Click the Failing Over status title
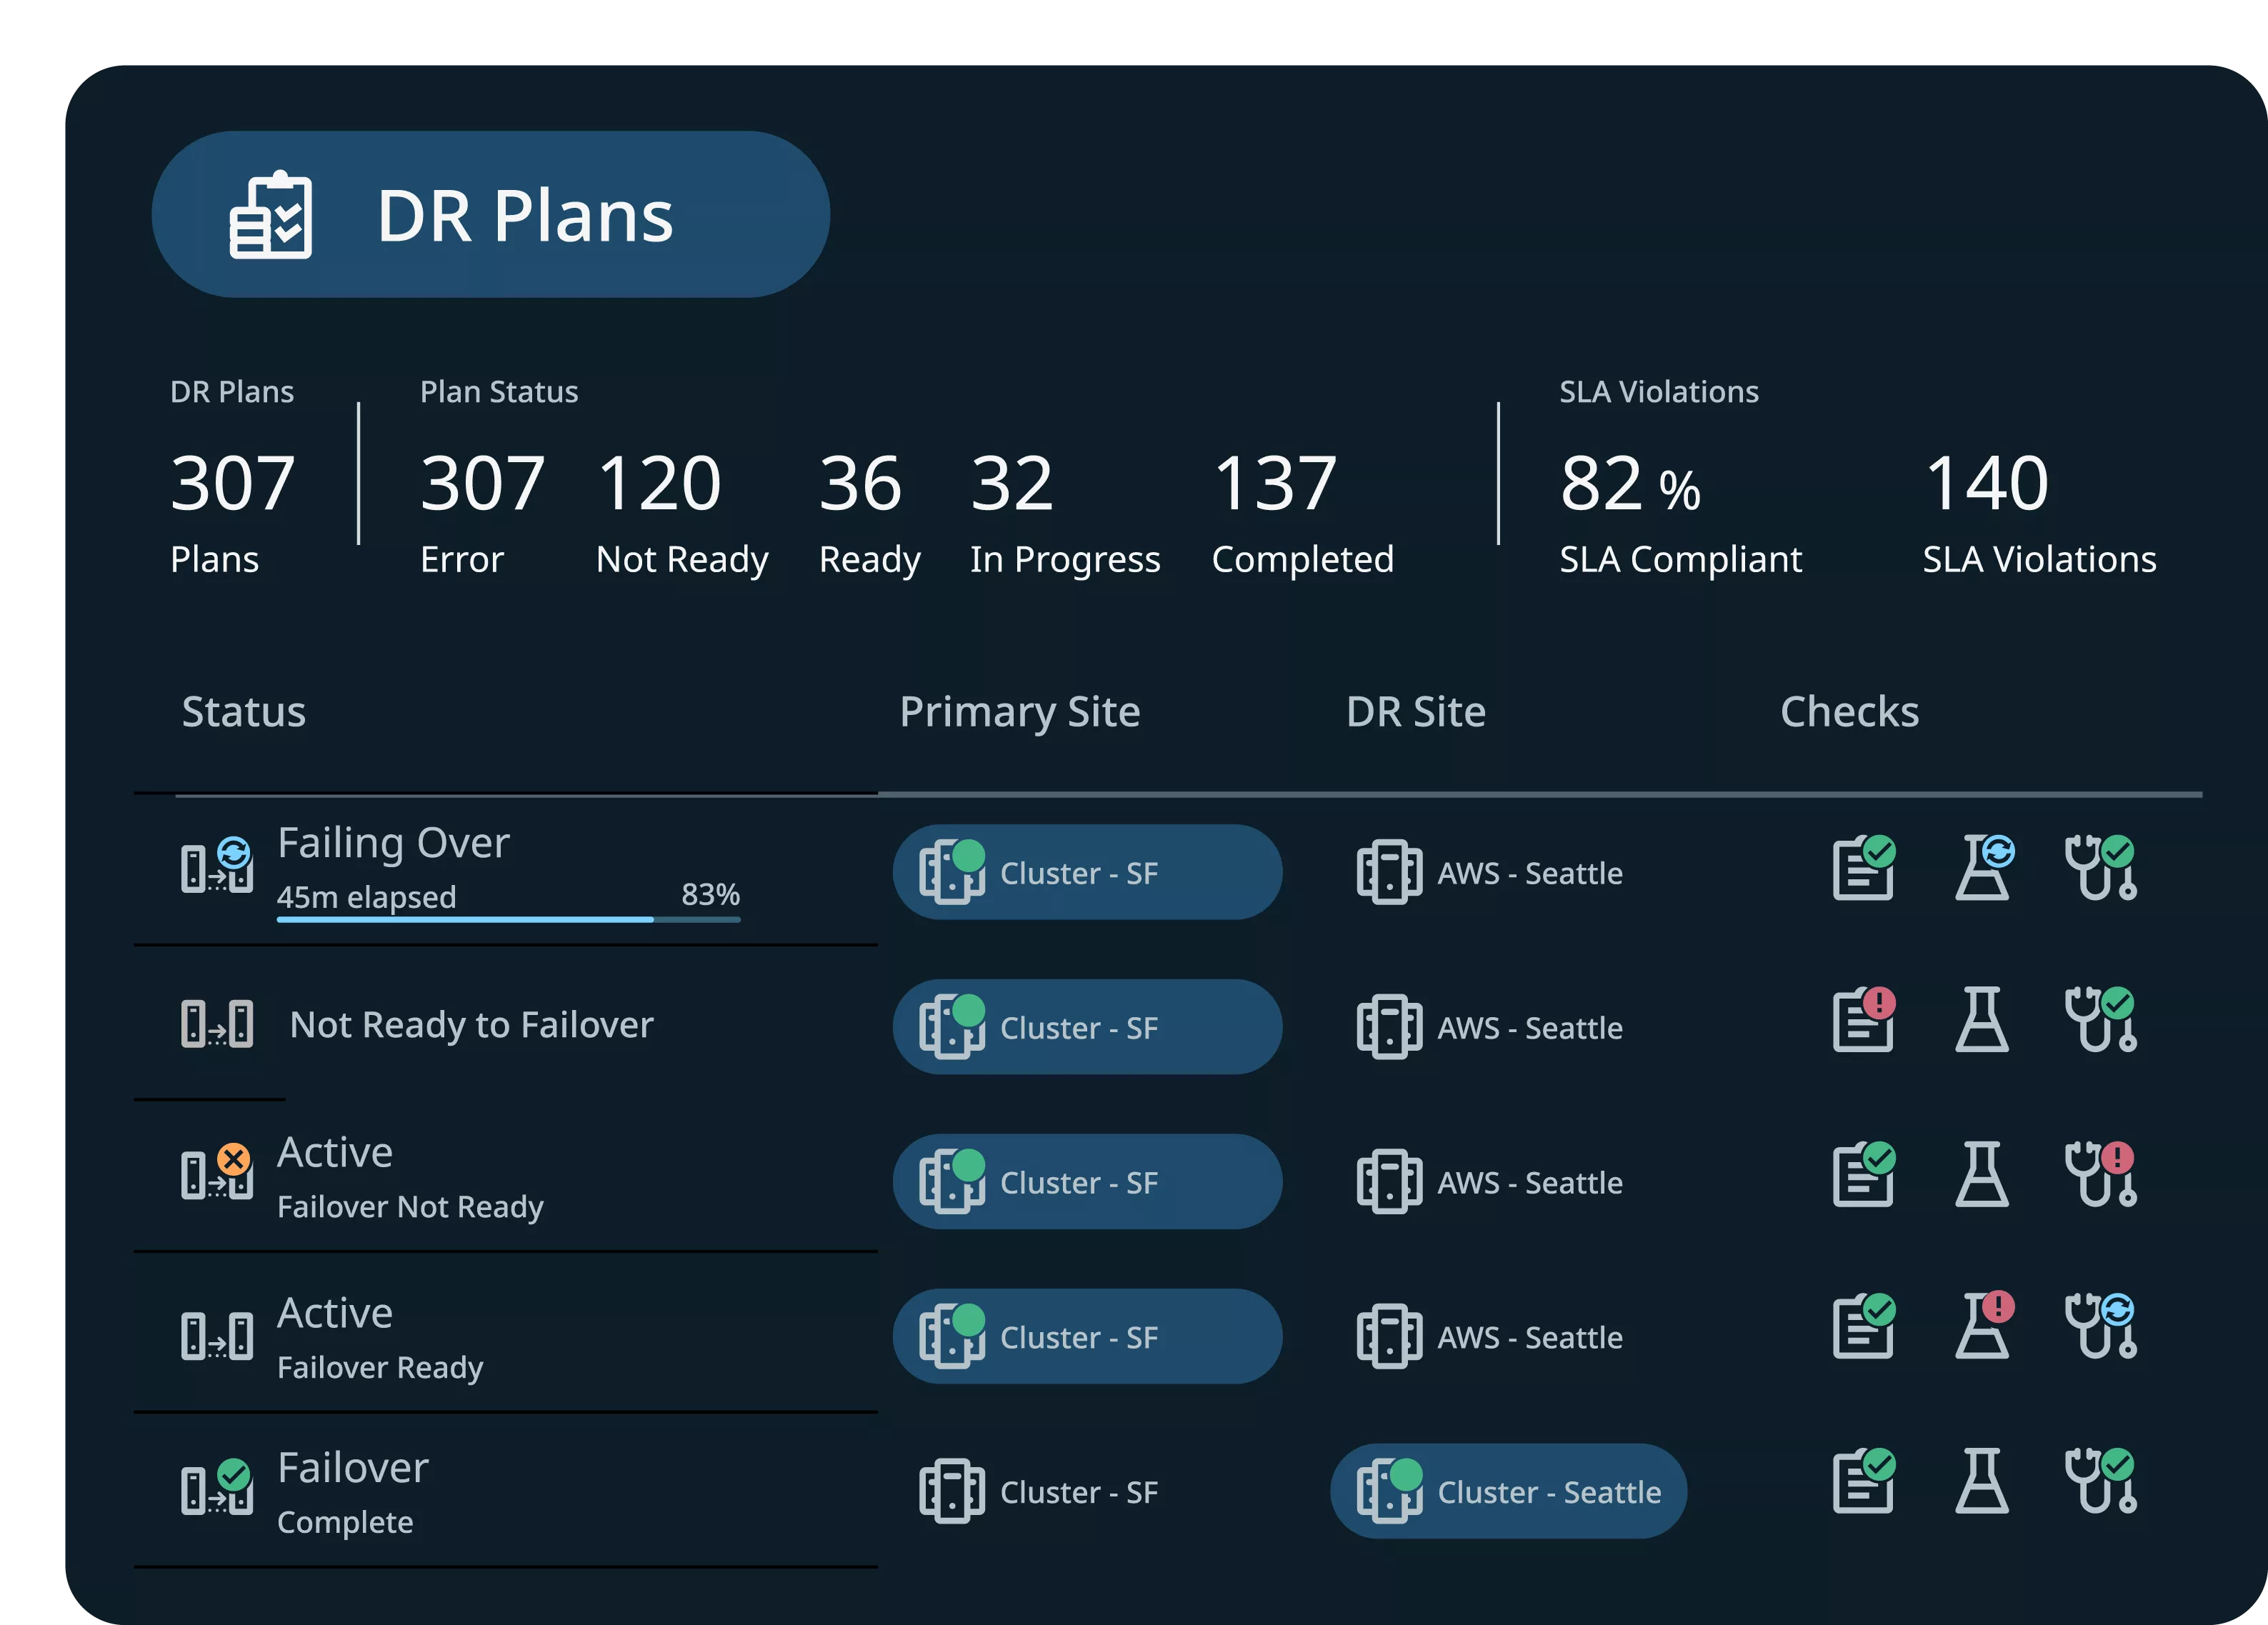2268x1625 pixels. click(x=393, y=843)
